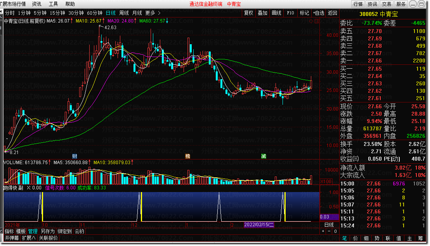Open the 模板 templates tab
The image size is (430, 246).
[x=21, y=231]
